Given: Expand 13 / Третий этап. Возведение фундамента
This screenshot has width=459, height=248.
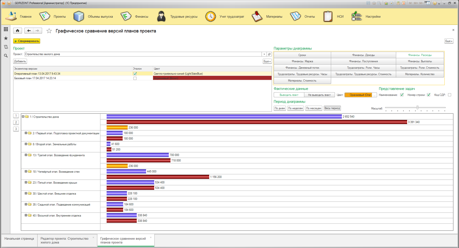Looking at the screenshot, I should click(x=26, y=155).
